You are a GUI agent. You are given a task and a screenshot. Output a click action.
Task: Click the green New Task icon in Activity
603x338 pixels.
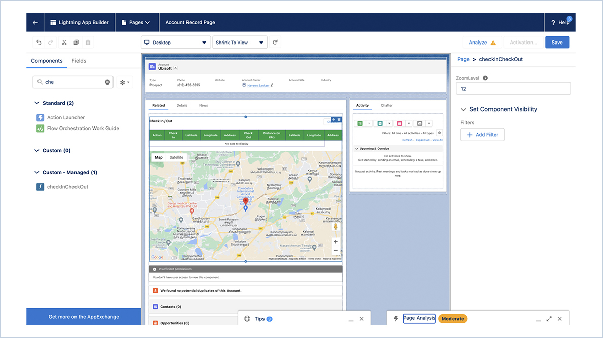click(x=359, y=123)
